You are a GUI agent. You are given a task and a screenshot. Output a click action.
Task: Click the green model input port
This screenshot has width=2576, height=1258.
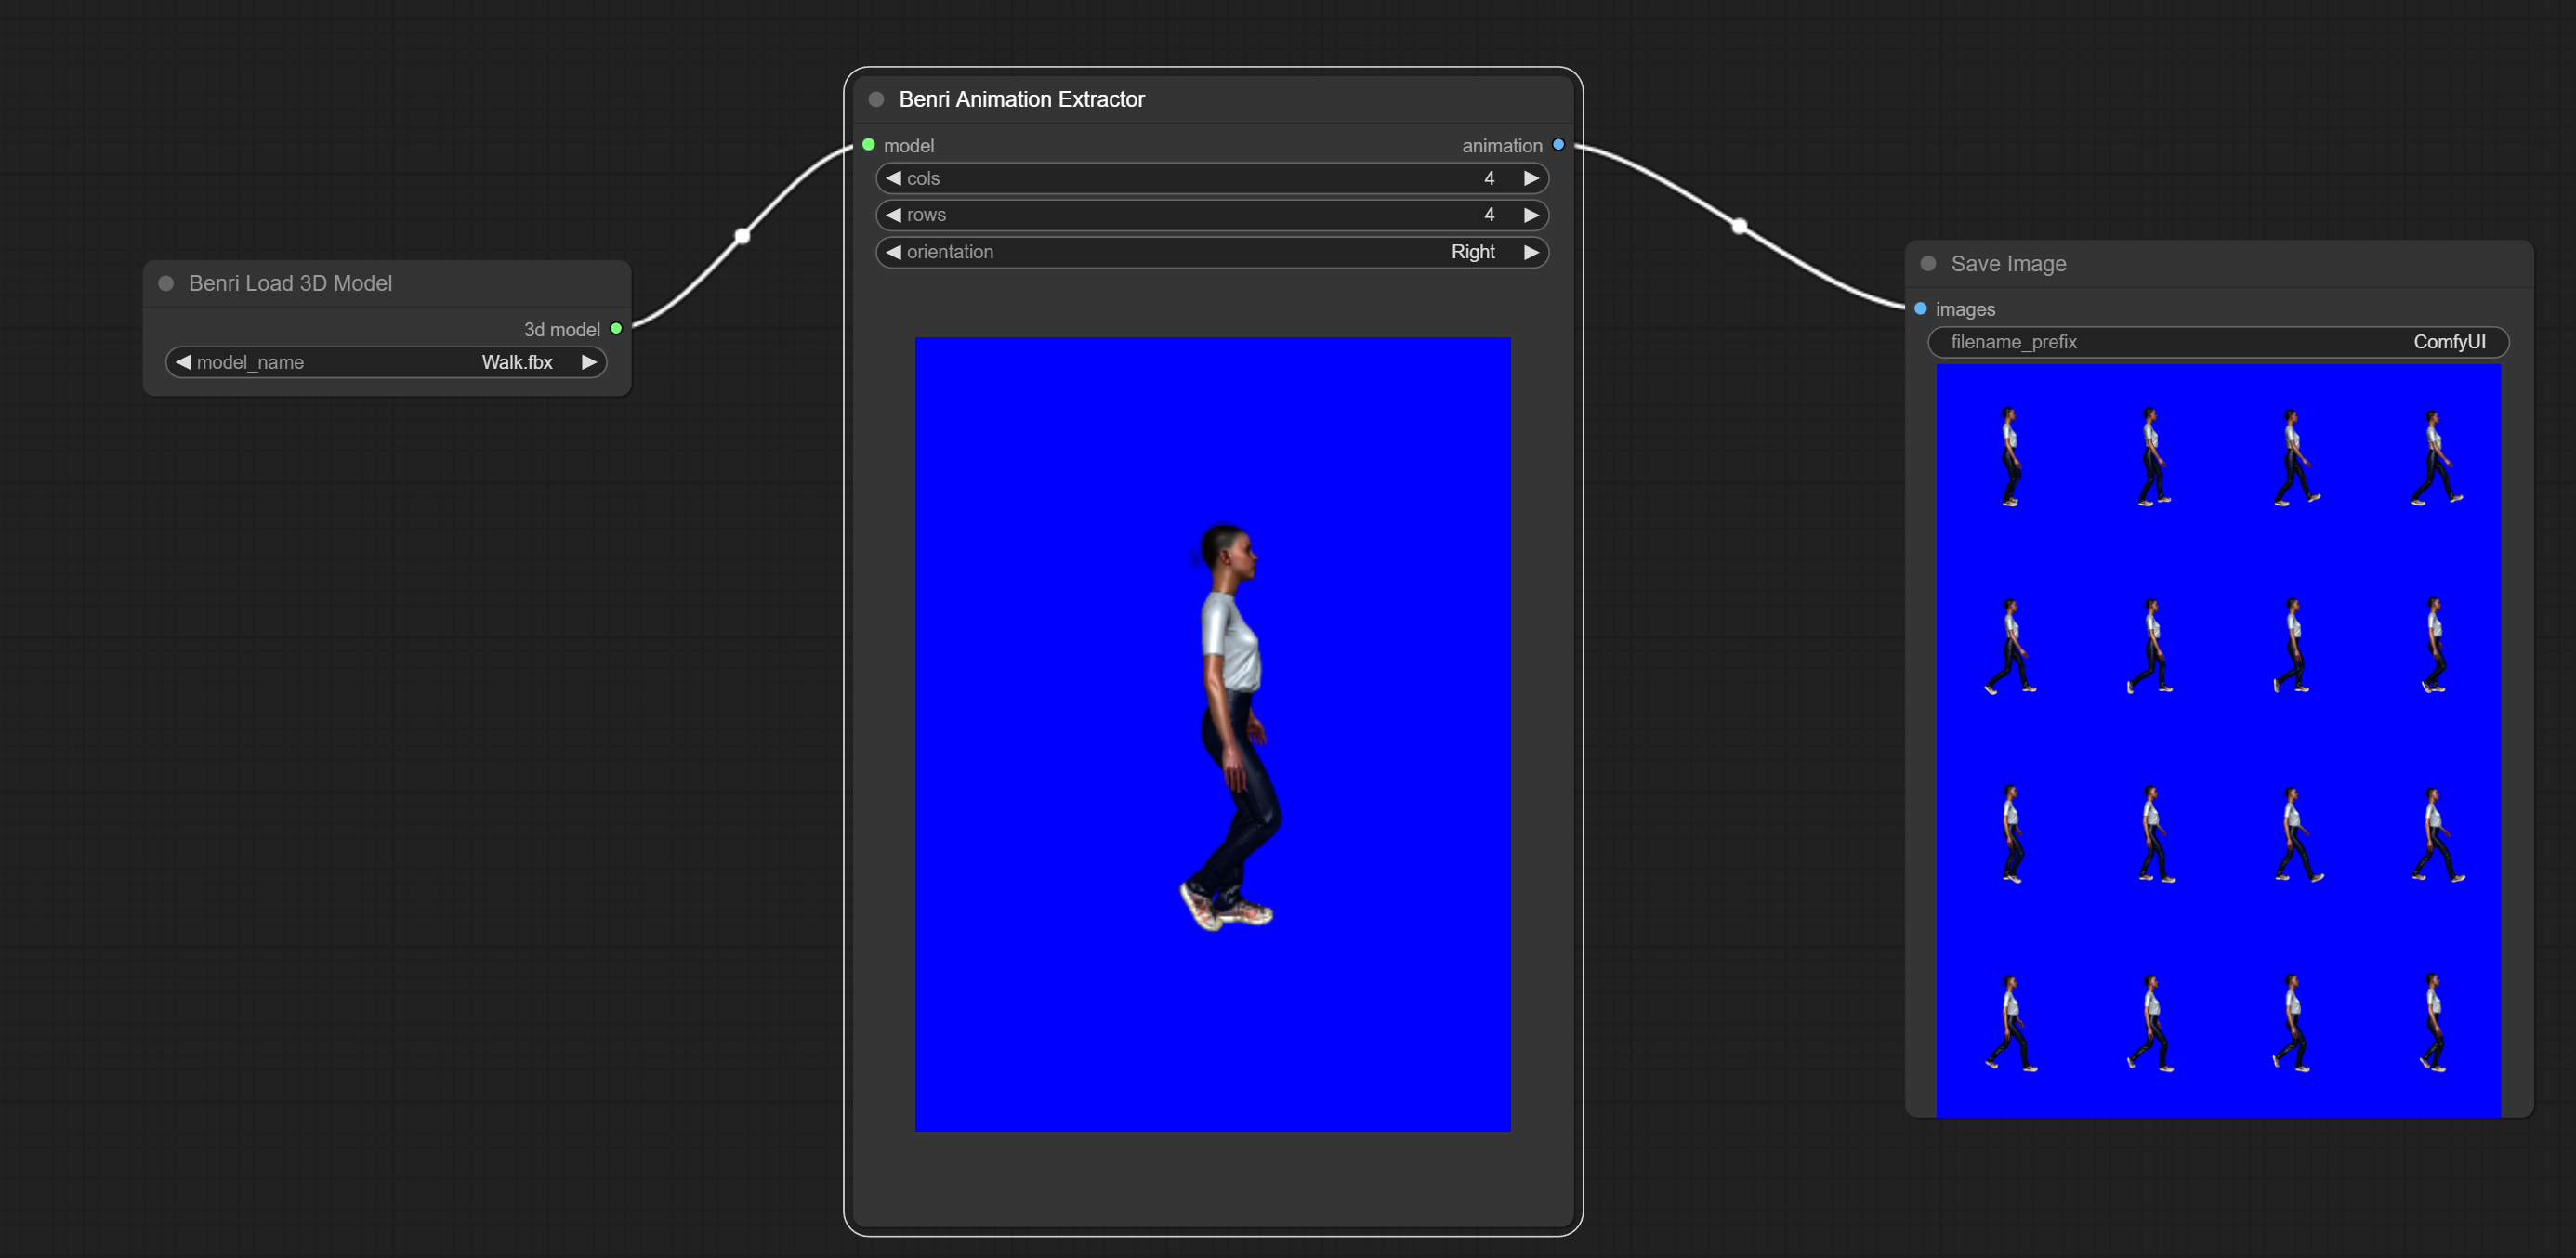[868, 145]
